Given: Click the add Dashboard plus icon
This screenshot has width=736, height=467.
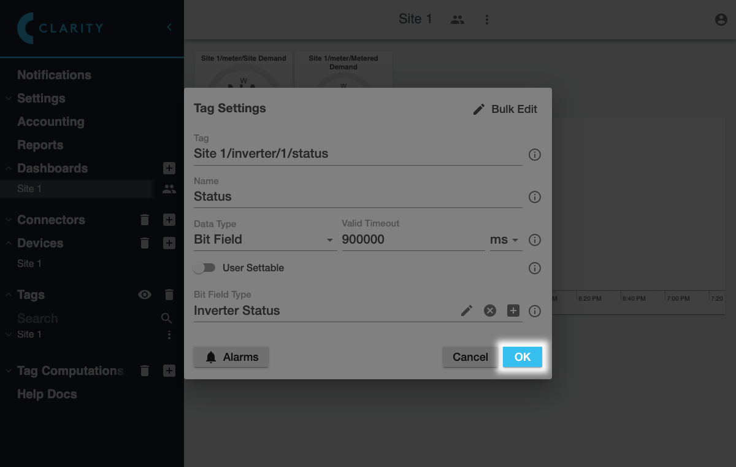Looking at the screenshot, I should [x=169, y=168].
